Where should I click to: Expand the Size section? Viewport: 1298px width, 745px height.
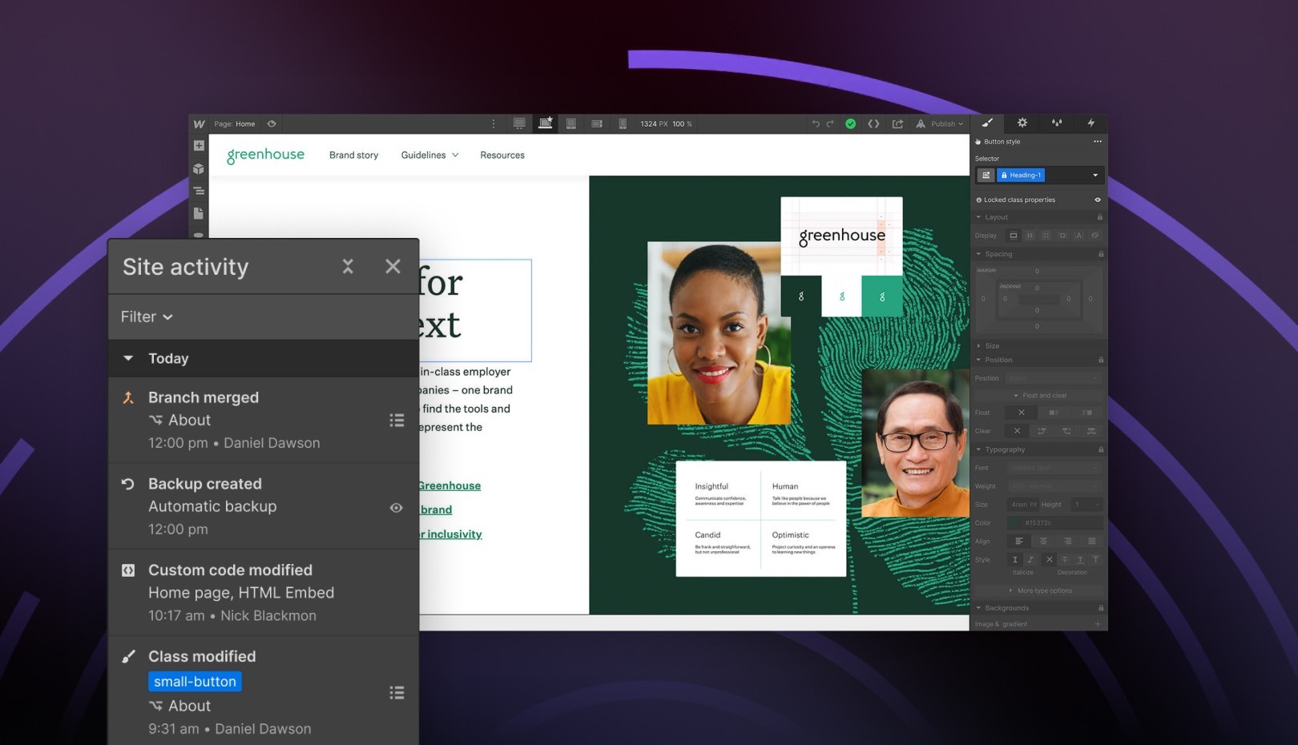[1038, 346]
